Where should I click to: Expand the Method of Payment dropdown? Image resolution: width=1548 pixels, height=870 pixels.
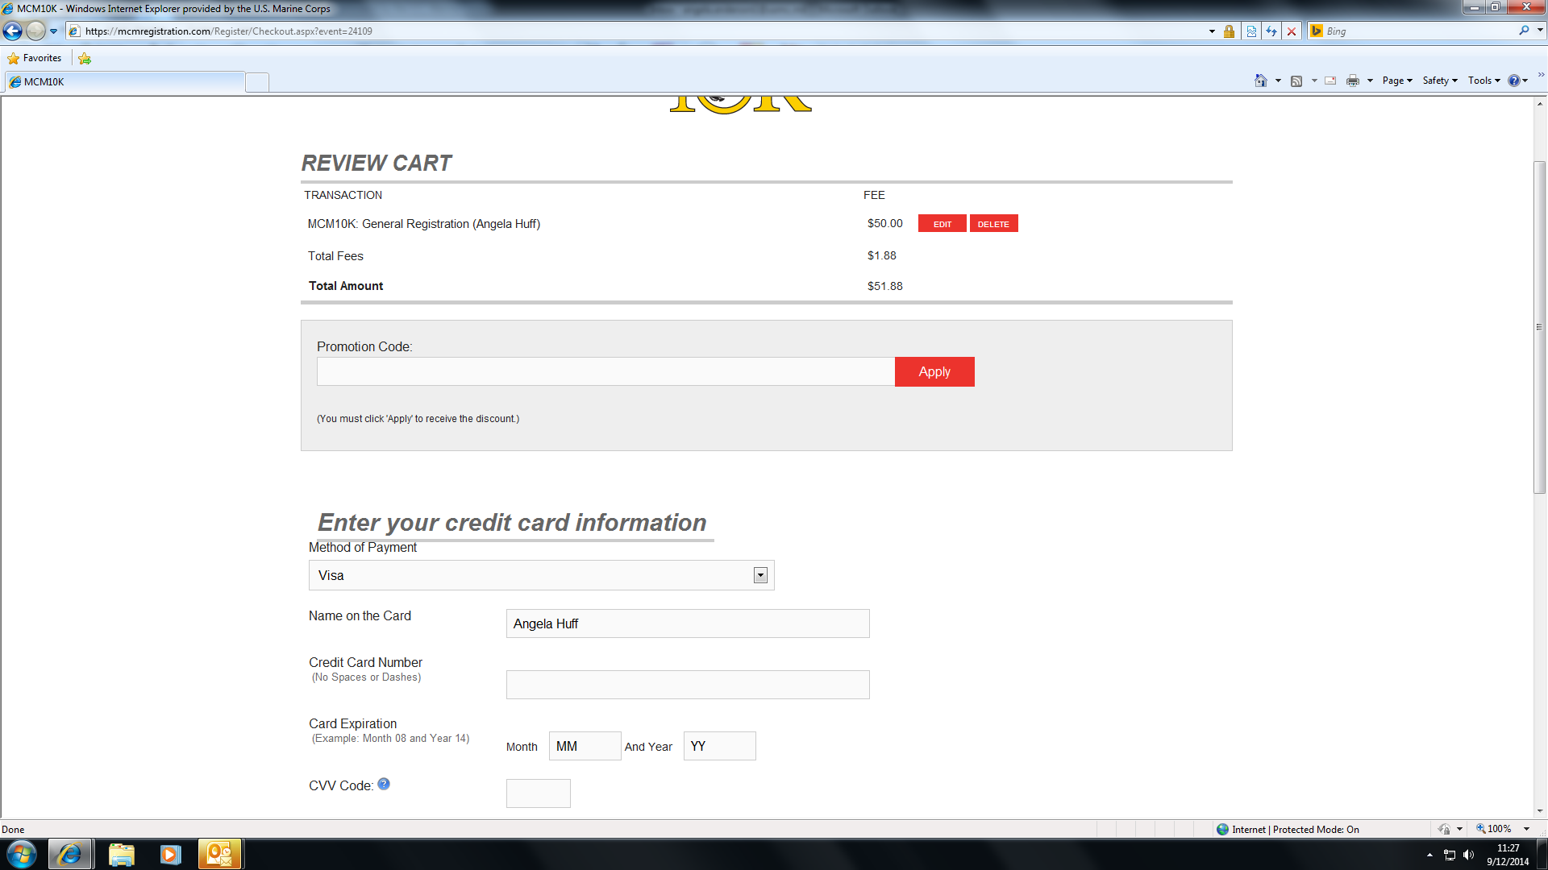pyautogui.click(x=759, y=575)
